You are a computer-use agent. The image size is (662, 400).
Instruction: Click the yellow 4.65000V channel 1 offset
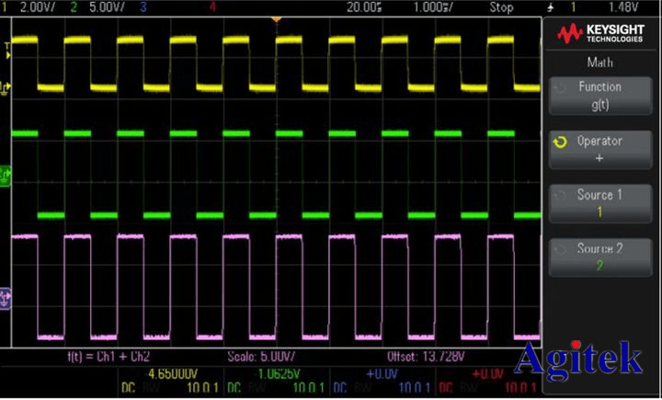pos(173,374)
